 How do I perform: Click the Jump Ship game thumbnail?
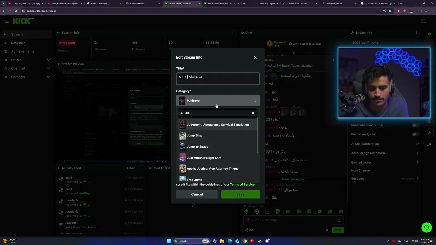pos(183,135)
